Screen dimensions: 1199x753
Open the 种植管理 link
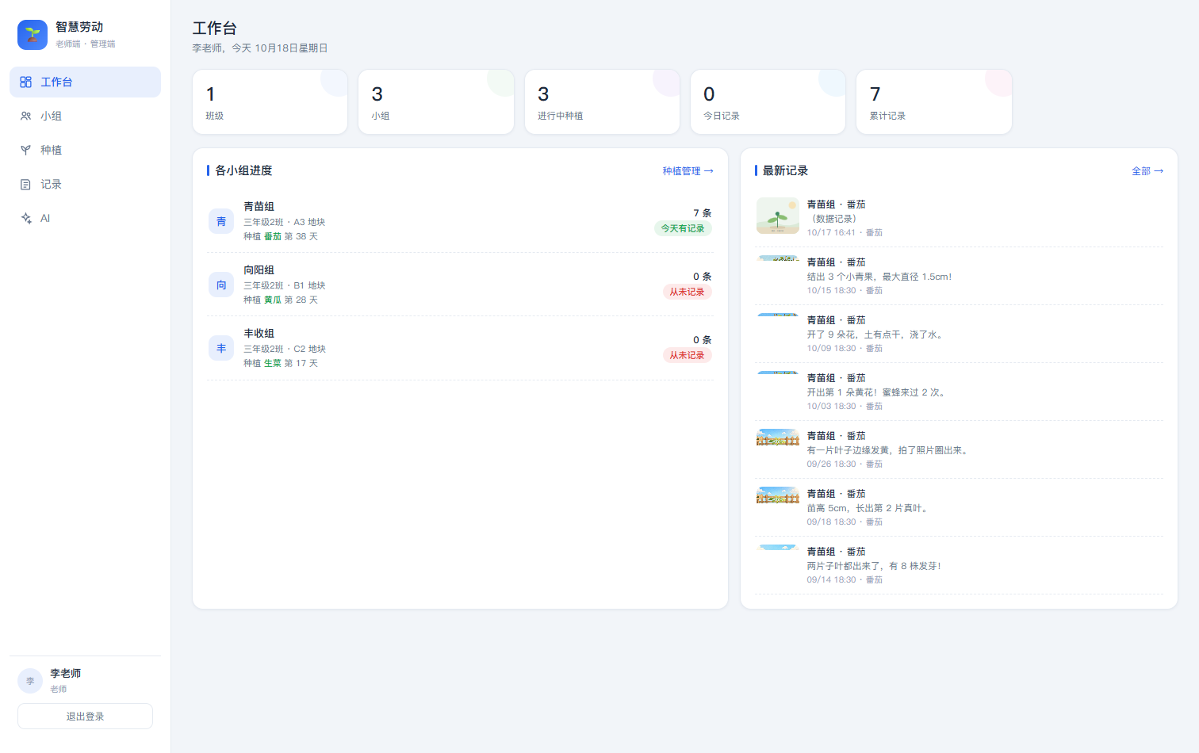coord(688,171)
